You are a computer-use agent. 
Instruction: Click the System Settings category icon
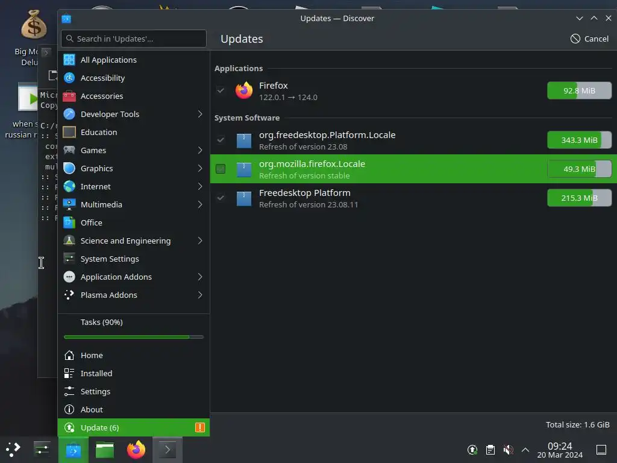[x=69, y=259]
